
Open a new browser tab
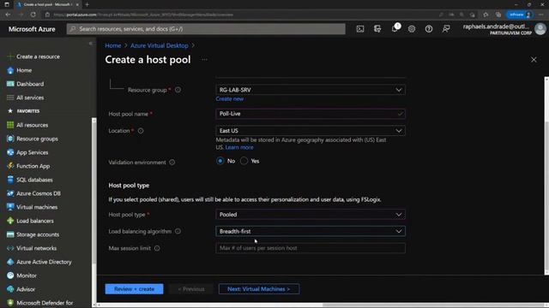pyautogui.click(x=87, y=4)
